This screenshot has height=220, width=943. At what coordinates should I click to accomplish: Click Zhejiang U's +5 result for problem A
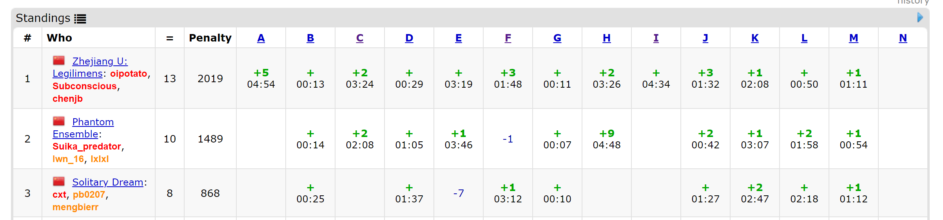tap(261, 78)
